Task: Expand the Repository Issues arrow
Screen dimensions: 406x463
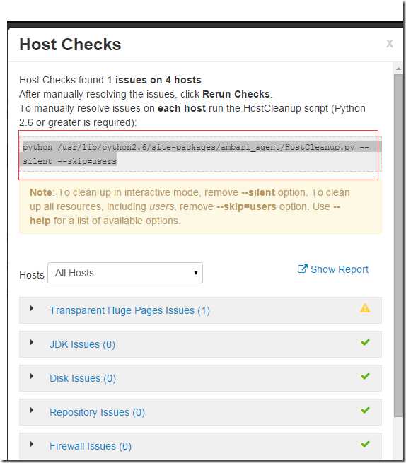Action: click(31, 411)
